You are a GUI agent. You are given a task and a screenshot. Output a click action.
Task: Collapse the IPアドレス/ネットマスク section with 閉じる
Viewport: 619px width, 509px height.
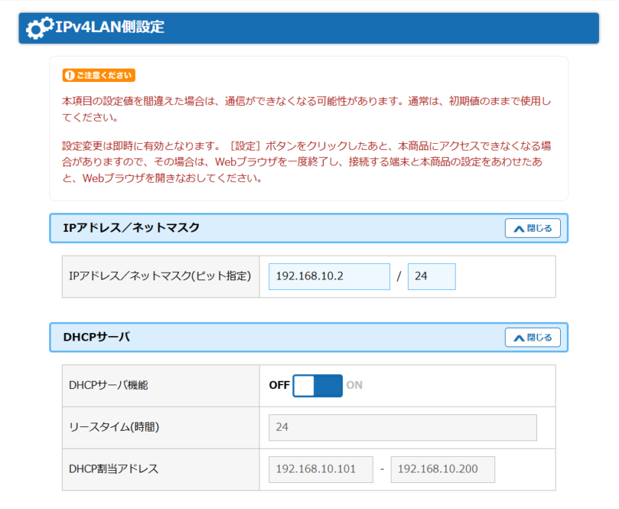532,229
